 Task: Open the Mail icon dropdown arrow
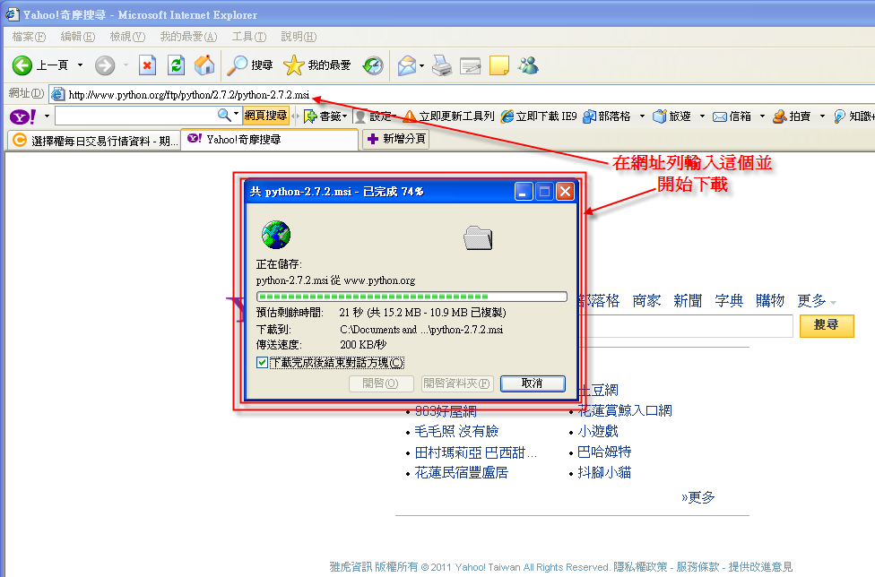[421, 65]
